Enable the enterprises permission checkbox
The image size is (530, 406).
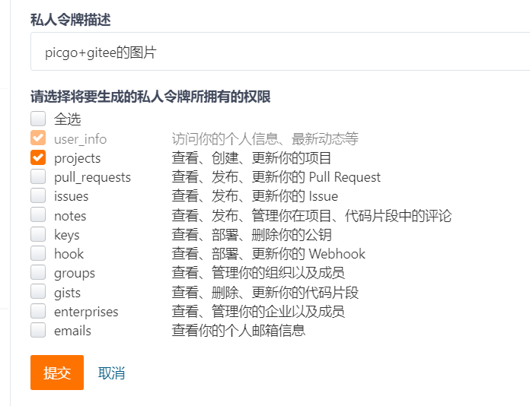coord(38,311)
